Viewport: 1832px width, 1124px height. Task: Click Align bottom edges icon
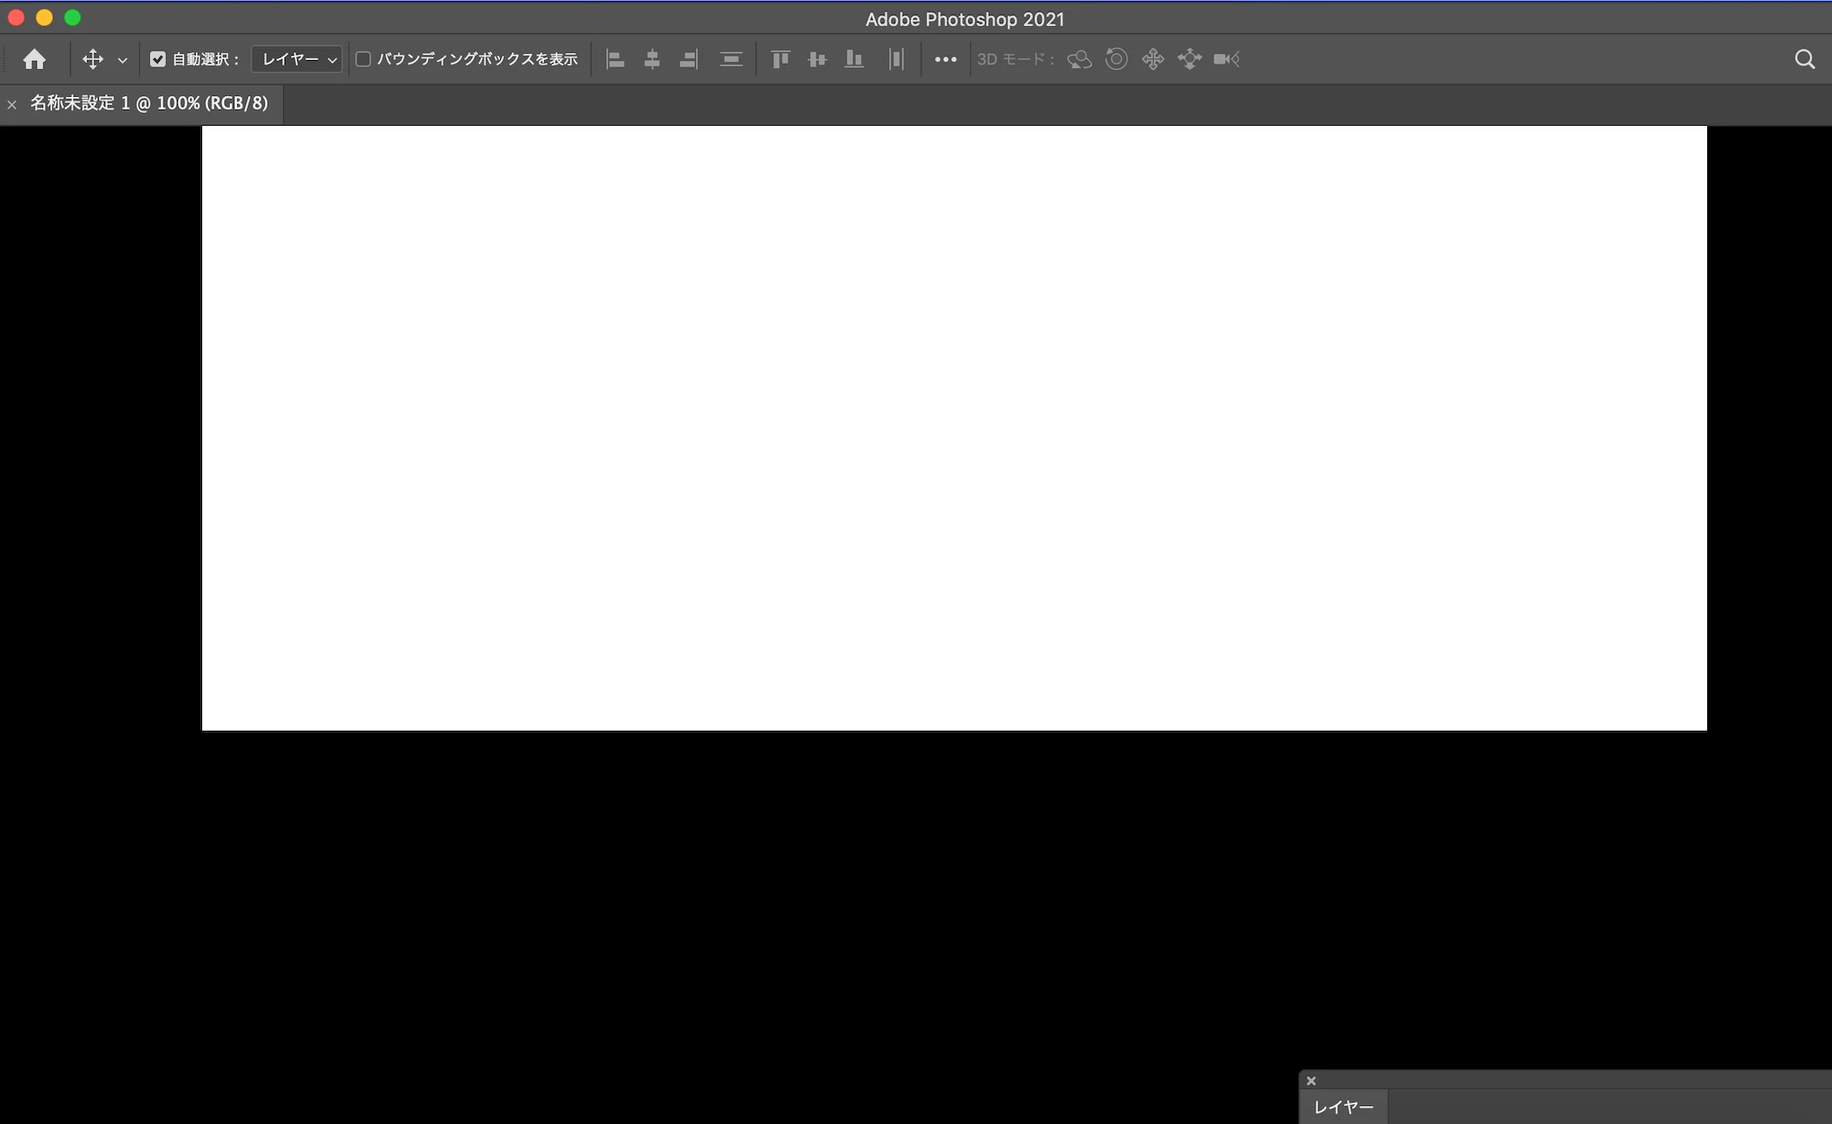[x=854, y=59]
